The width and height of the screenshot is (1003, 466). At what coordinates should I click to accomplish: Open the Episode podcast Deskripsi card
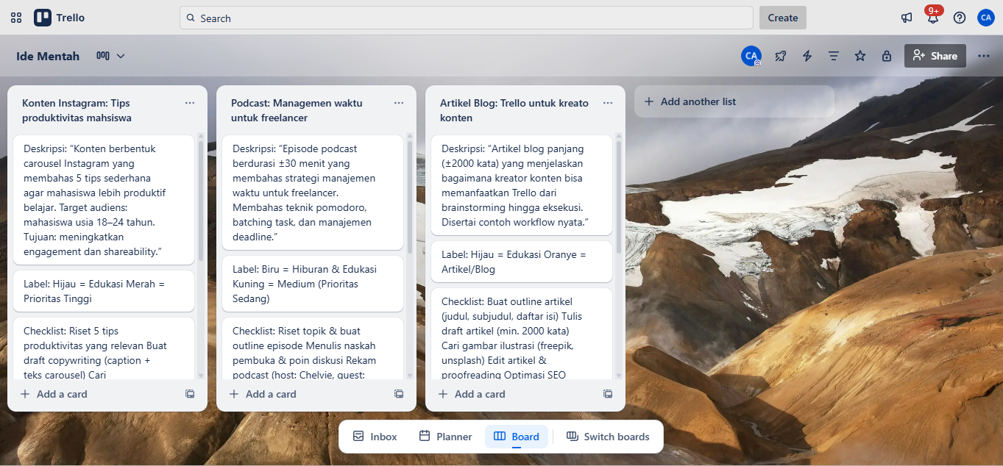[313, 193]
